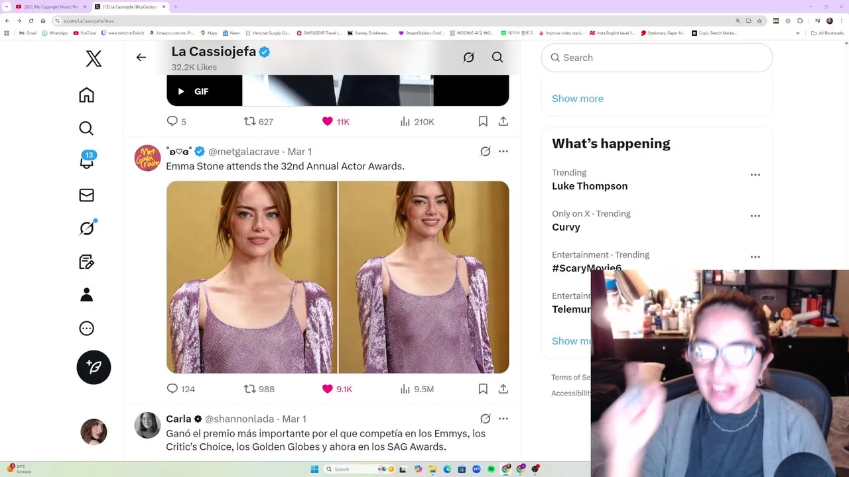Play the GIF in the top post

click(x=181, y=91)
